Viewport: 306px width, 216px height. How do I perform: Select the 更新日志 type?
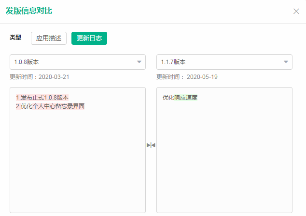point(89,38)
